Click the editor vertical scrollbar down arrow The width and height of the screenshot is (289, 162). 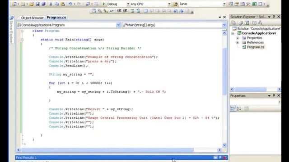224,145
